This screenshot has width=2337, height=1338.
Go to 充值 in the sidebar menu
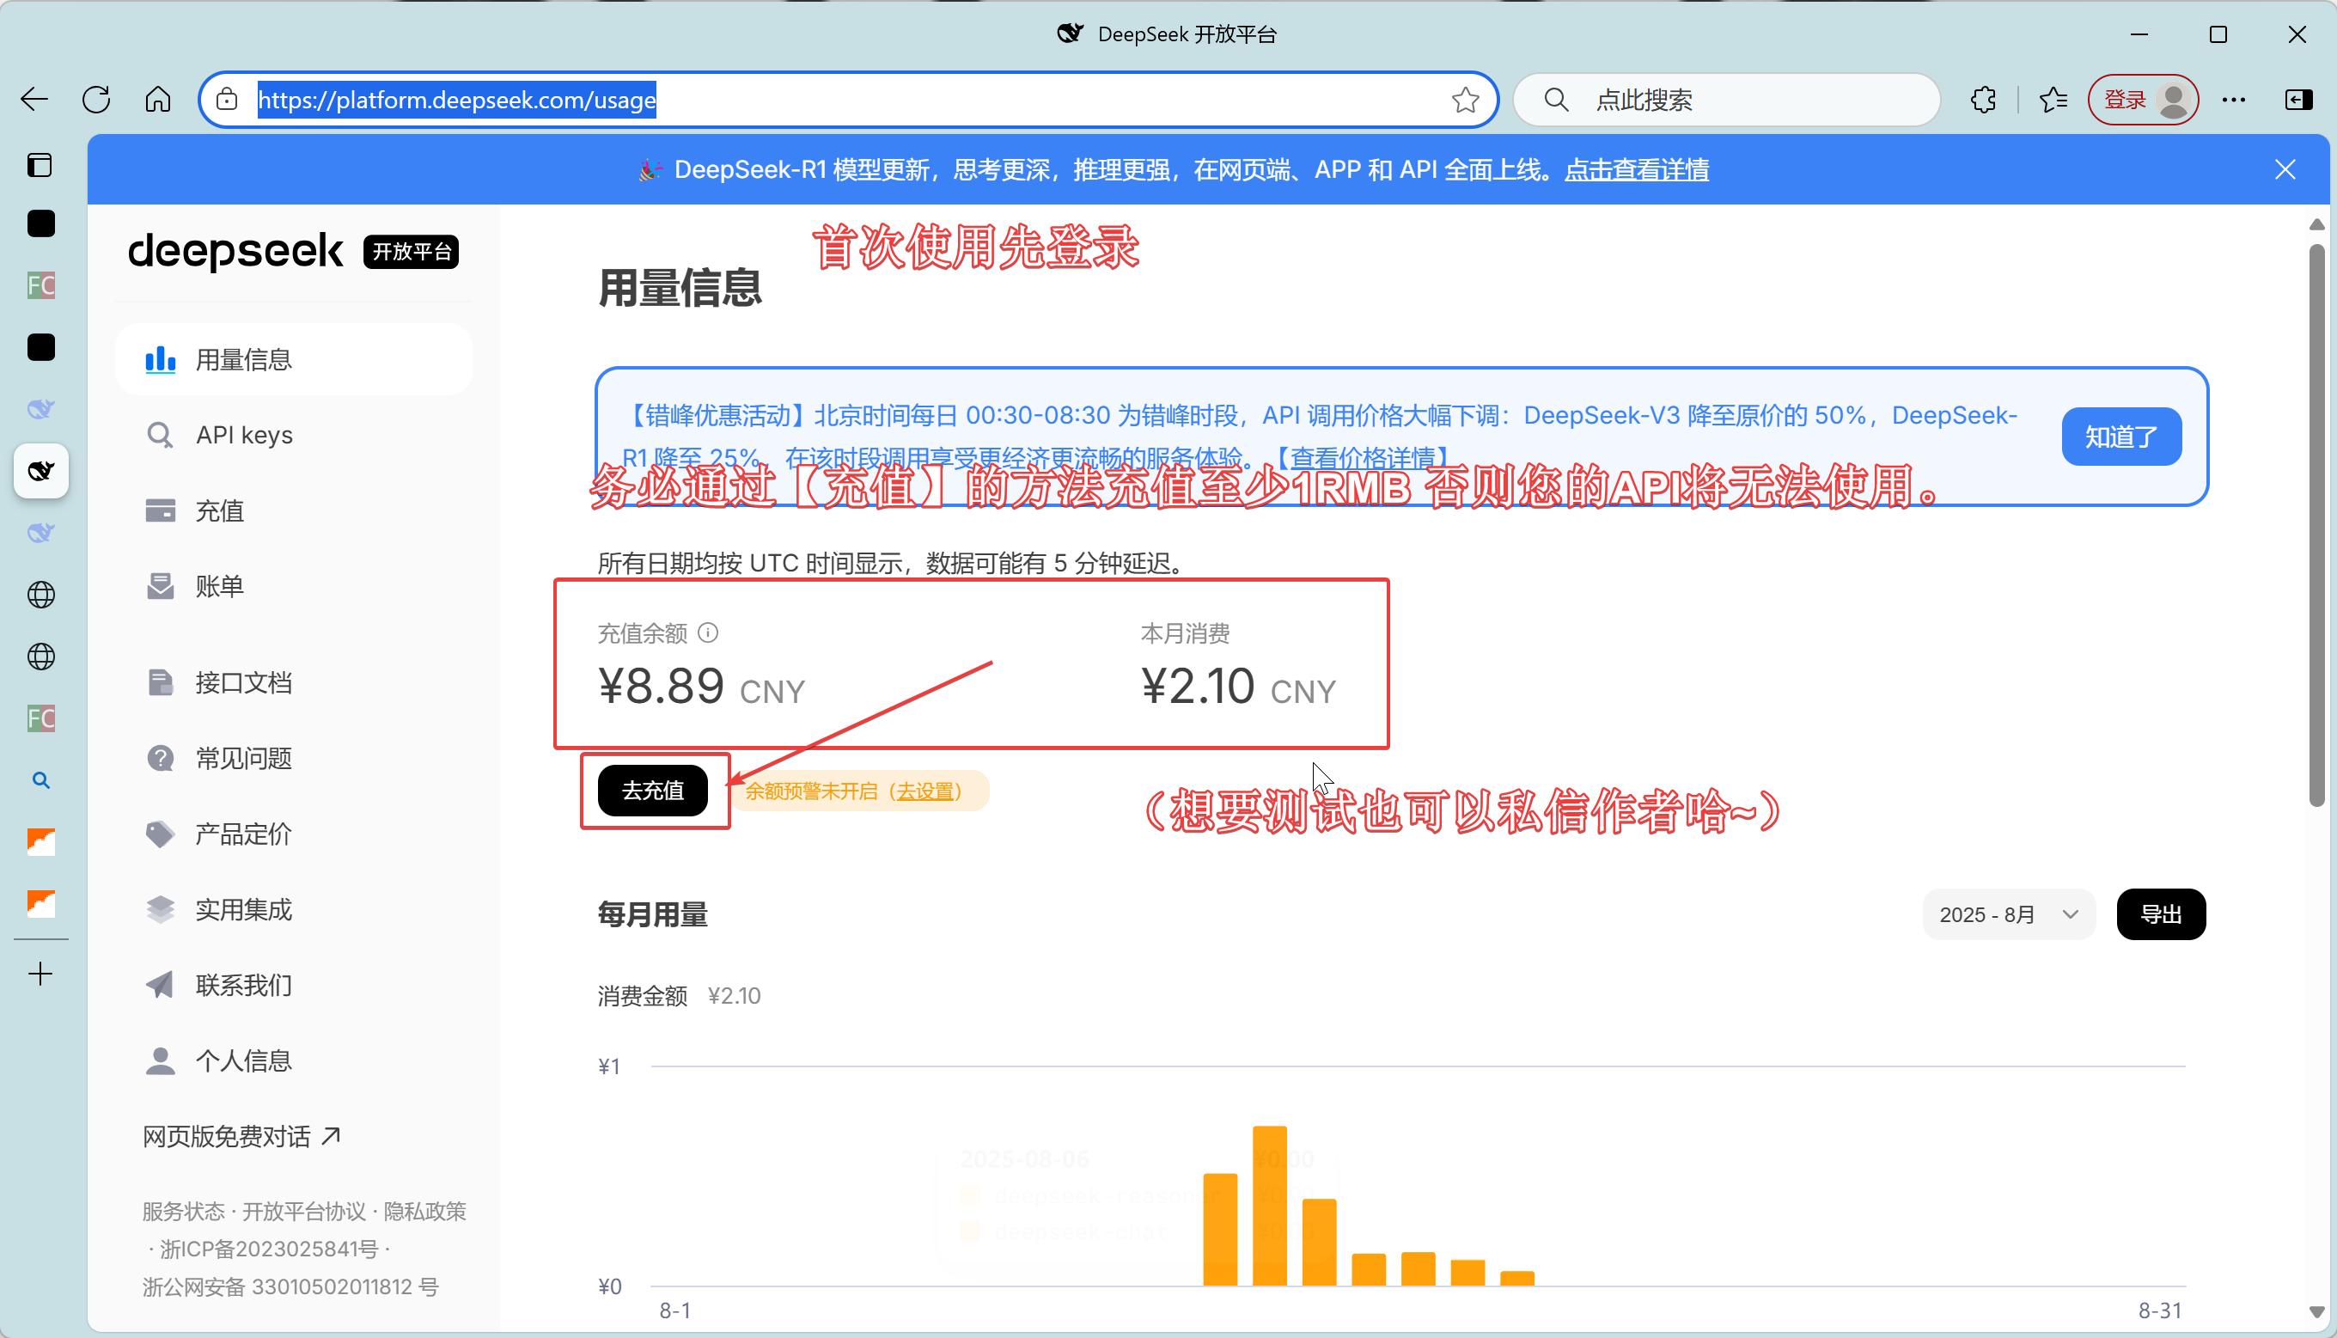pos(294,510)
